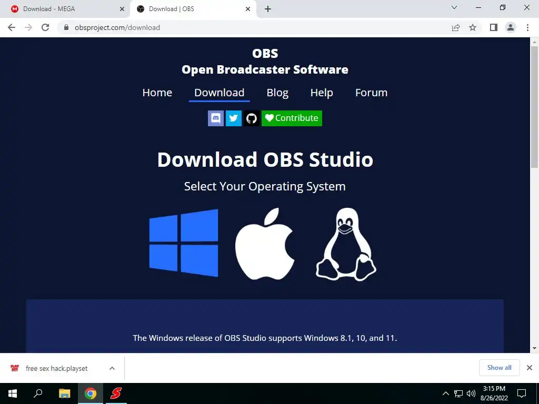Open the OBS GitHub icon link
539x404 pixels.
252,118
